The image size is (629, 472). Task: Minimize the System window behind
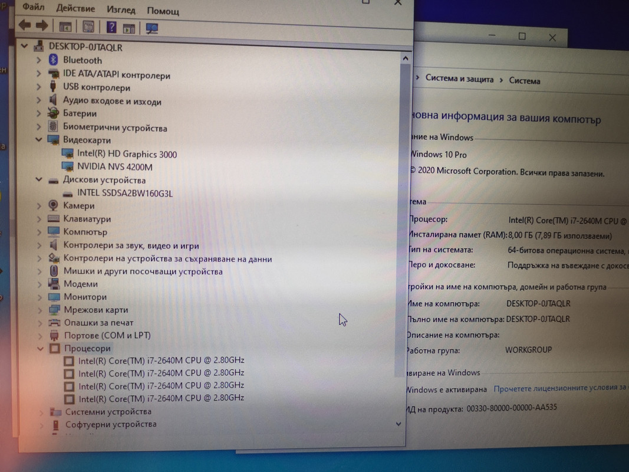tap(492, 35)
